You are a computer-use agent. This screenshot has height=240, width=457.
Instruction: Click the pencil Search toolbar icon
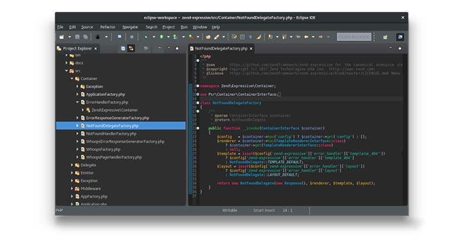(x=217, y=37)
